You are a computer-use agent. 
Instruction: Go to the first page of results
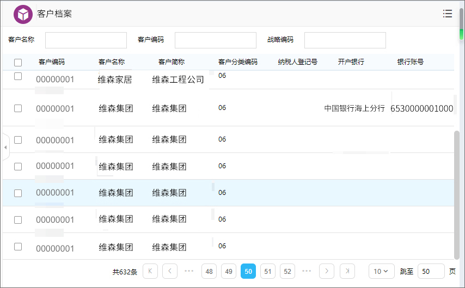click(150, 271)
